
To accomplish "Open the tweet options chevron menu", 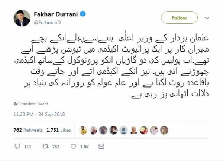I will tap(207, 18).
